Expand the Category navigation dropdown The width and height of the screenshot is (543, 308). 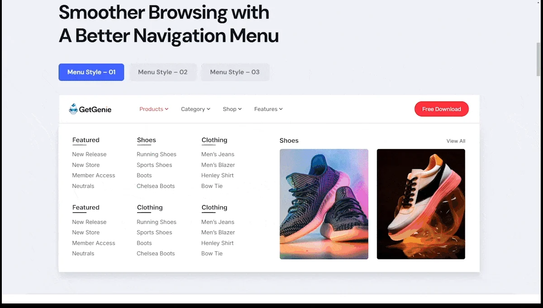(x=195, y=109)
